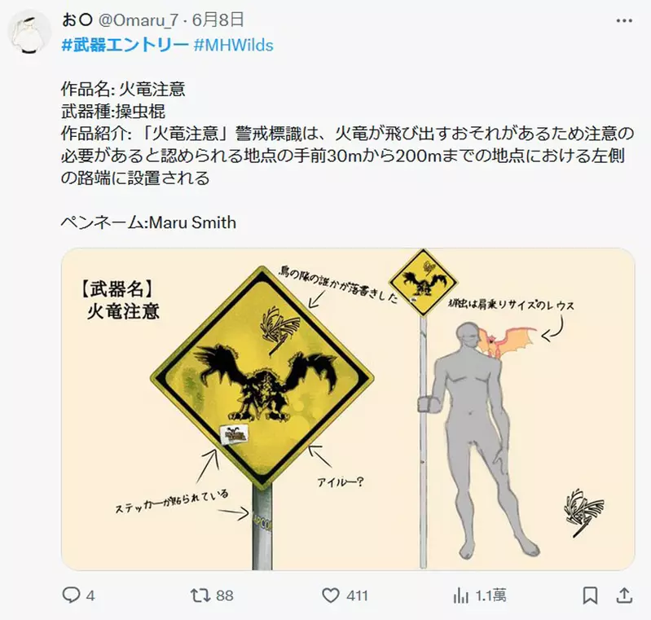This screenshot has width=651, height=620.
Task: Click the display name おO
Action: [x=77, y=20]
